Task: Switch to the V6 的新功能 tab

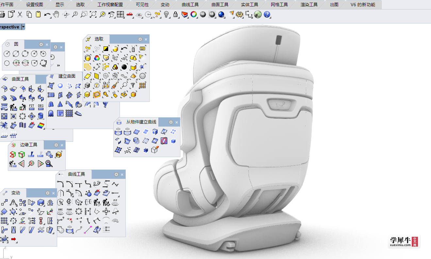Action: click(363, 5)
